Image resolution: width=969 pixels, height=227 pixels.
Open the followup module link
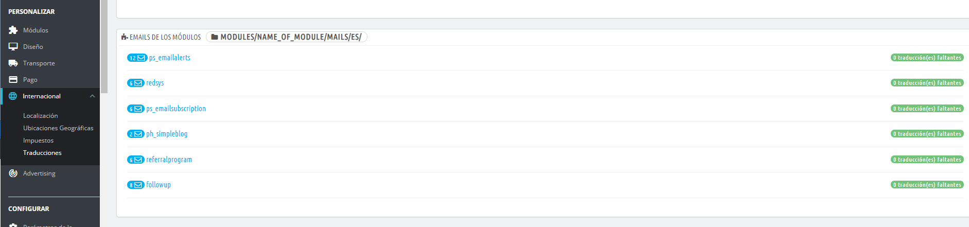158,185
